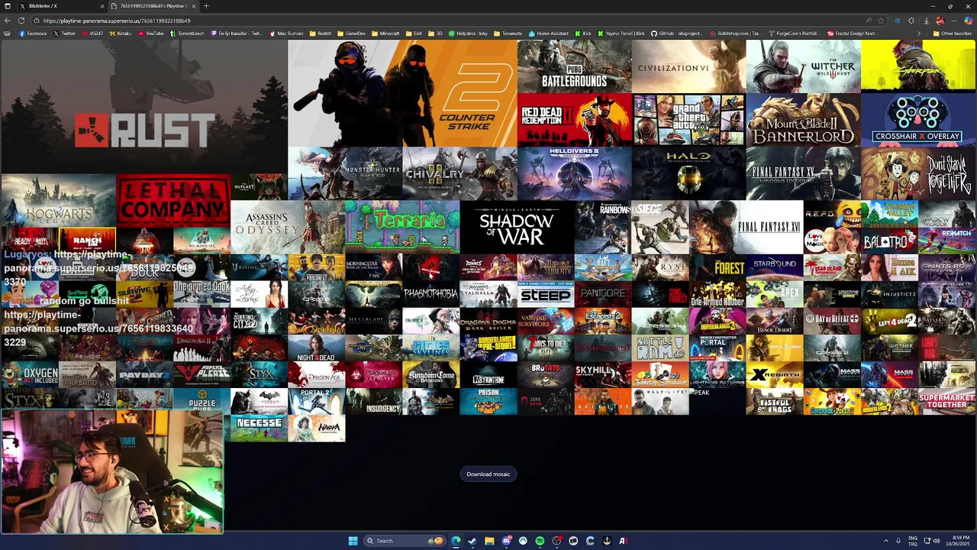Open Windows Start menu
This screenshot has height=550, width=977.
coord(353,541)
